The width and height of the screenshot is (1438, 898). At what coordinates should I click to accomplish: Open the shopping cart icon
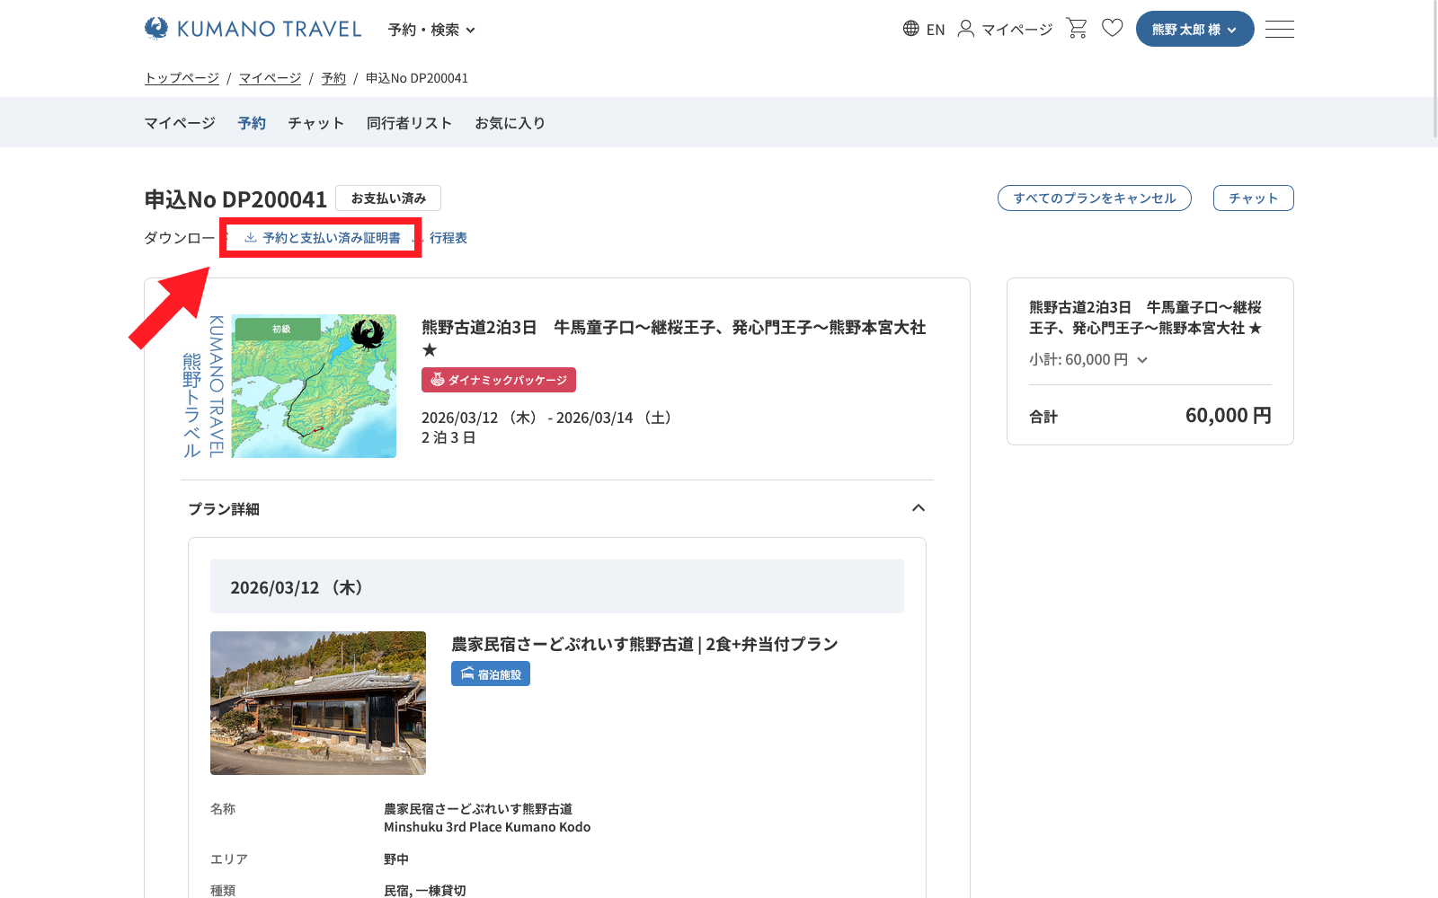(x=1076, y=29)
